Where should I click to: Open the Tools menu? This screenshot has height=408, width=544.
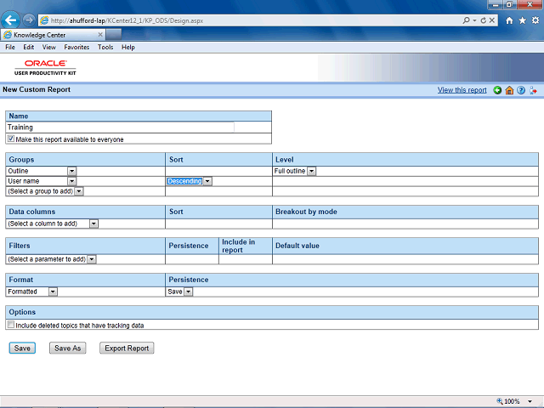click(x=105, y=48)
